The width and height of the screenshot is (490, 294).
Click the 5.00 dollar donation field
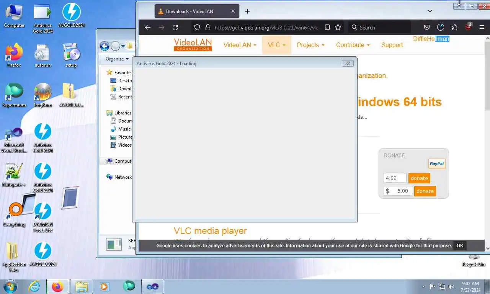click(398, 191)
